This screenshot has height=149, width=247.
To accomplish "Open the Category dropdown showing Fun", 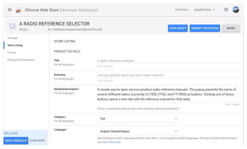I will click(x=139, y=119).
